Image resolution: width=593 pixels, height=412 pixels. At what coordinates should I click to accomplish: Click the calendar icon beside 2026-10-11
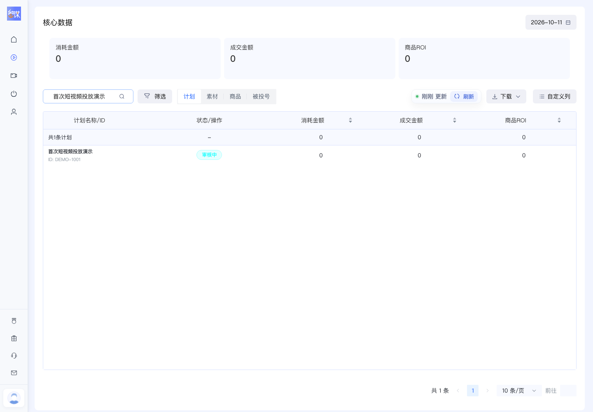coord(568,23)
